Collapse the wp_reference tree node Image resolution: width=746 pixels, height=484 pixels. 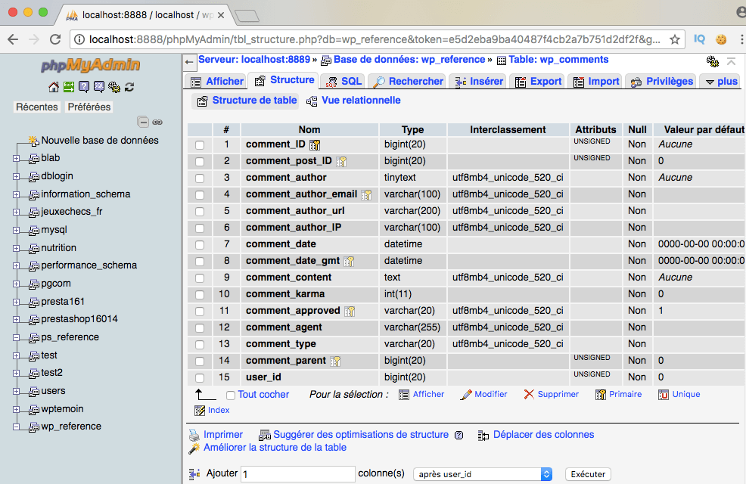tap(16, 427)
